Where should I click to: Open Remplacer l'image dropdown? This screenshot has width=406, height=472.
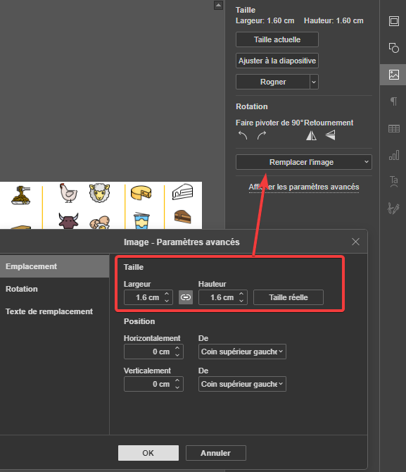[x=304, y=162]
